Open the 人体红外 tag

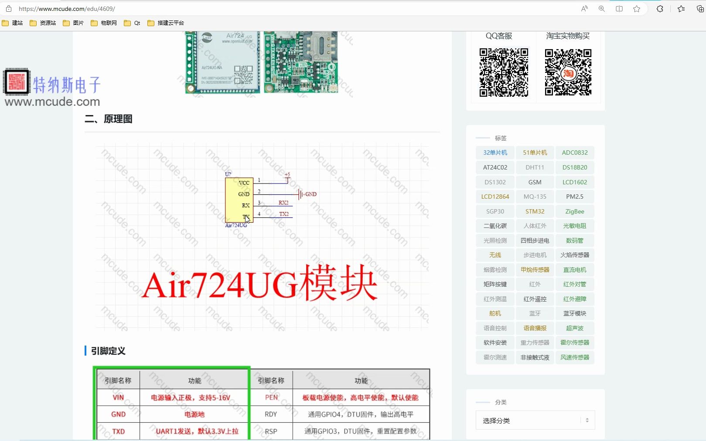pos(535,226)
